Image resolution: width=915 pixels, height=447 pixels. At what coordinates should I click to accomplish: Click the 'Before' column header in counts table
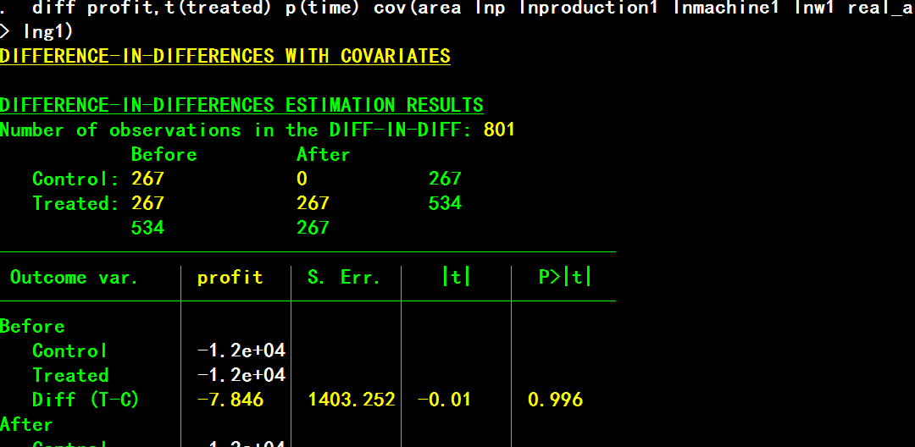164,155
